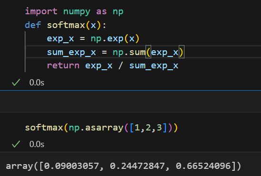Click the 'softmax(np.asarray([1,2,3]))' call line
This screenshot has width=261, height=176.
click(102, 128)
